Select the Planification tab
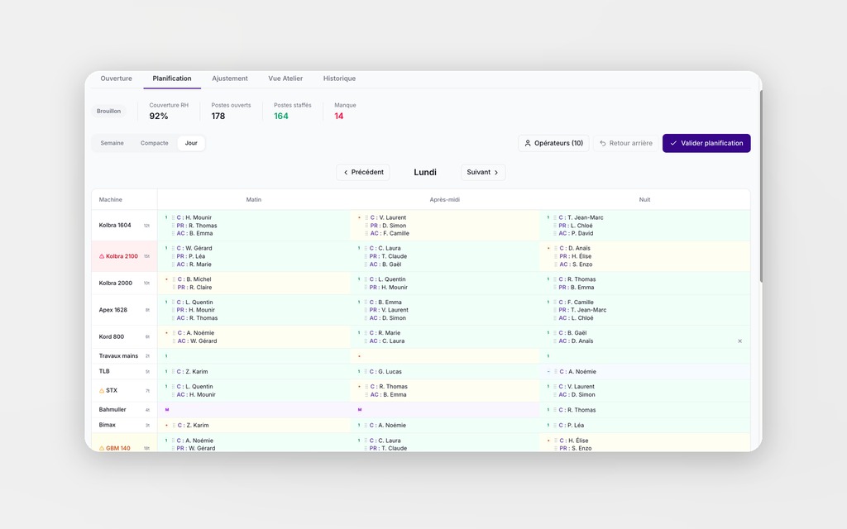This screenshot has width=847, height=529. (172, 79)
